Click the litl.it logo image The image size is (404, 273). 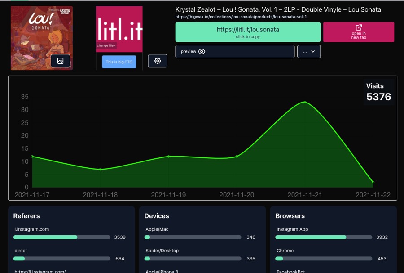click(119, 29)
